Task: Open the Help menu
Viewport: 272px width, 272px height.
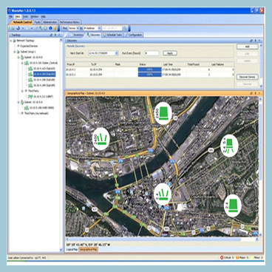Action: click(x=43, y=17)
